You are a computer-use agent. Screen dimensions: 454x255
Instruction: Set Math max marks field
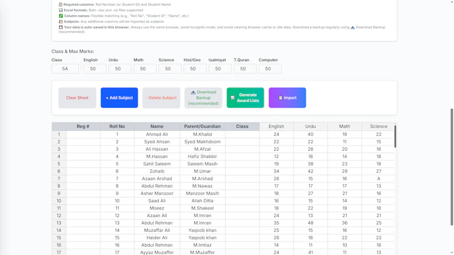(145, 69)
